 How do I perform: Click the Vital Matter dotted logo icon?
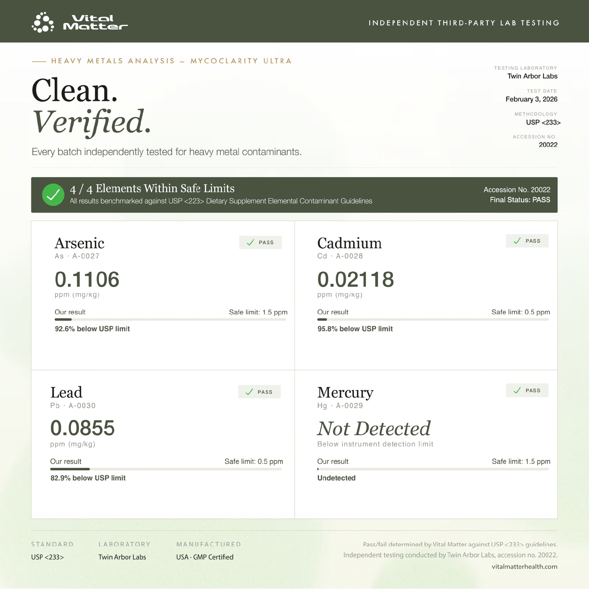click(42, 22)
